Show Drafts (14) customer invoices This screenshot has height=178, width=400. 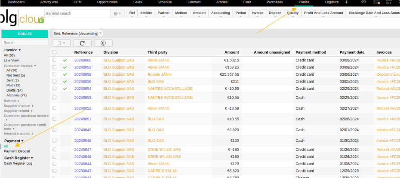15,90
